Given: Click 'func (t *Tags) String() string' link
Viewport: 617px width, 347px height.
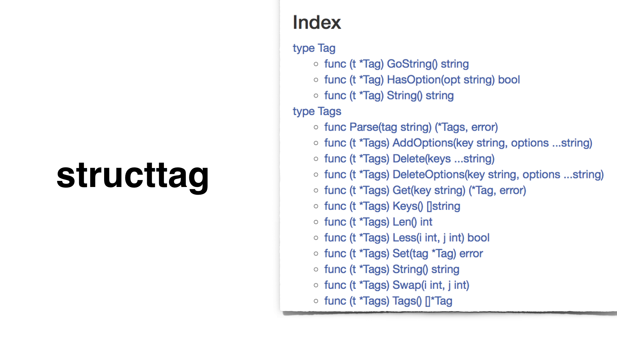Looking at the screenshot, I should [x=391, y=269].
